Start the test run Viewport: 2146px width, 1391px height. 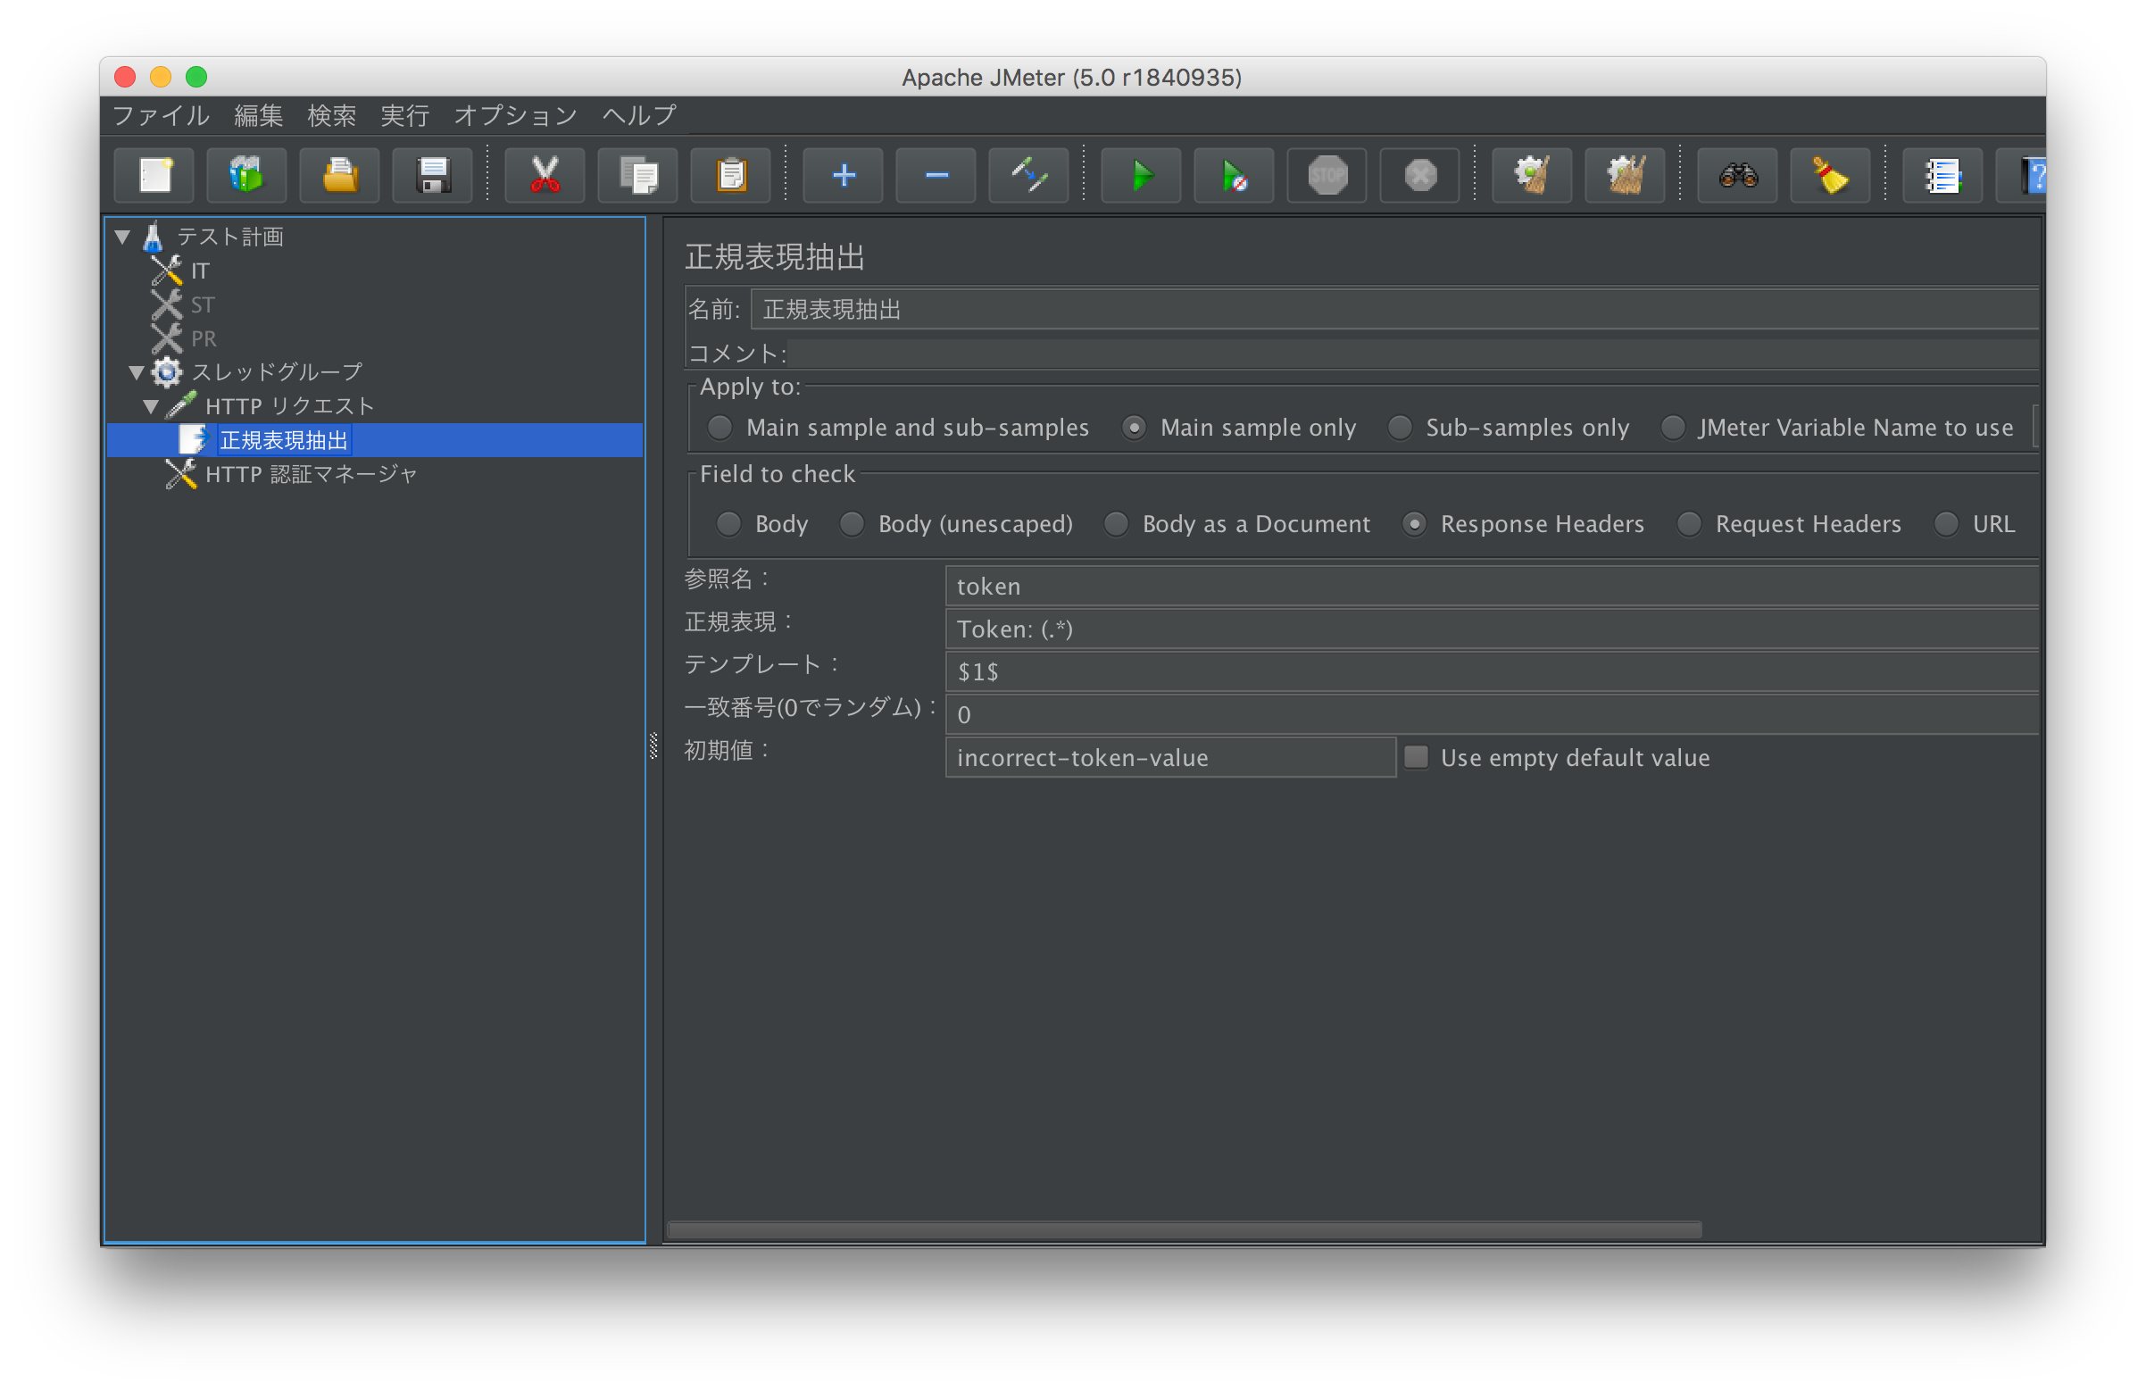pos(1141,175)
